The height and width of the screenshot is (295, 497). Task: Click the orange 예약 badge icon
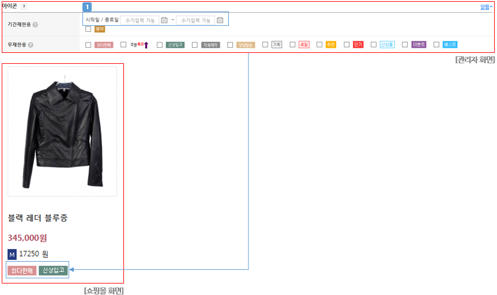(x=100, y=29)
